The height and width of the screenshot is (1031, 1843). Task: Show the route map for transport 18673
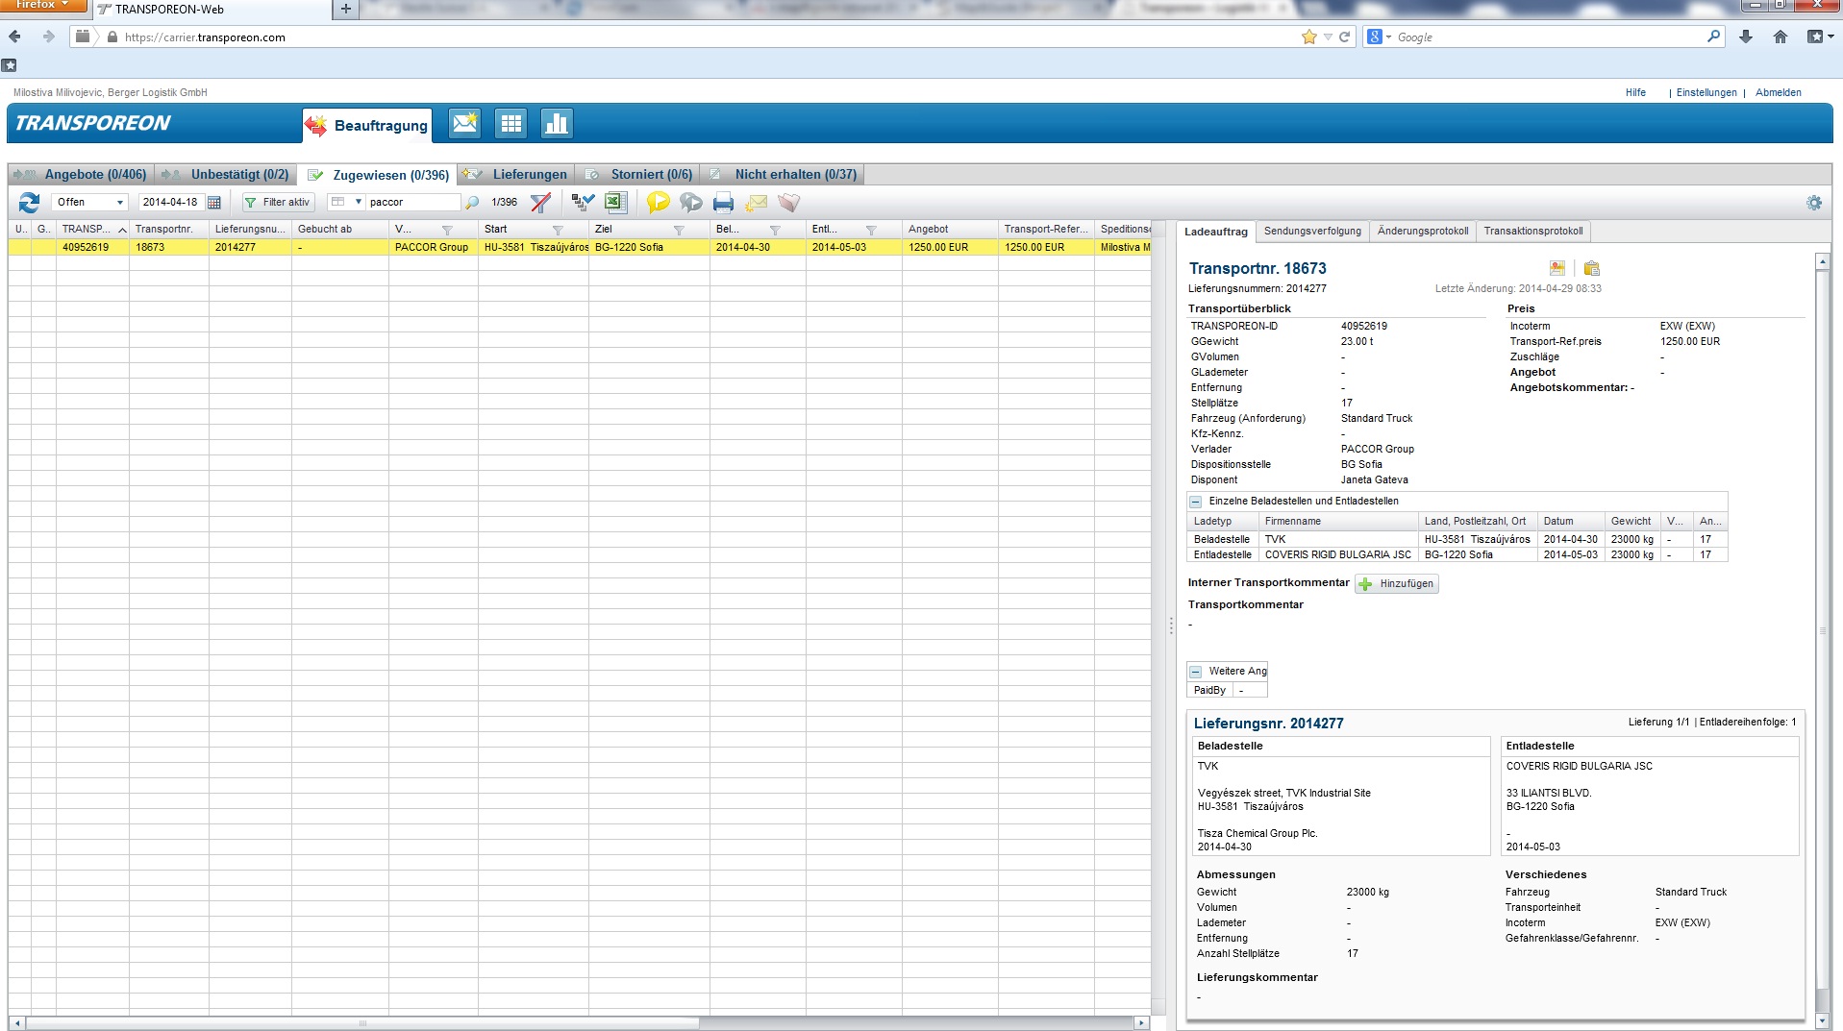pyautogui.click(x=1557, y=268)
